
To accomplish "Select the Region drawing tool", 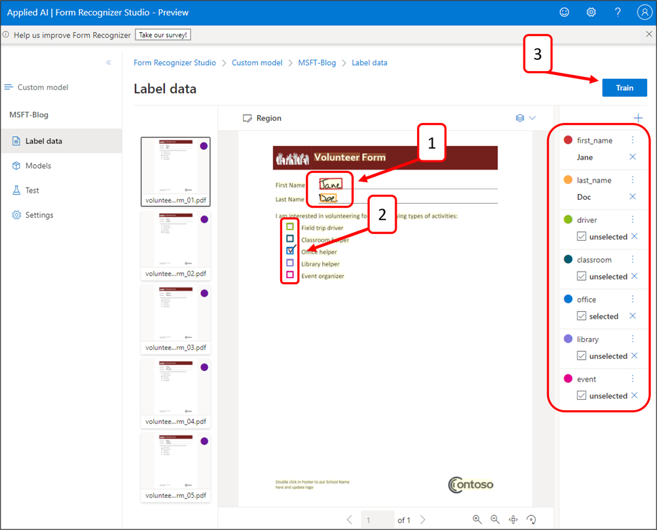I will click(262, 118).
